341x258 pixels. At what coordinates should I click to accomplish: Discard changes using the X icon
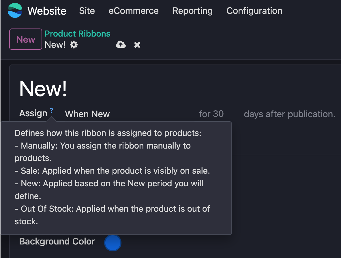click(x=137, y=45)
